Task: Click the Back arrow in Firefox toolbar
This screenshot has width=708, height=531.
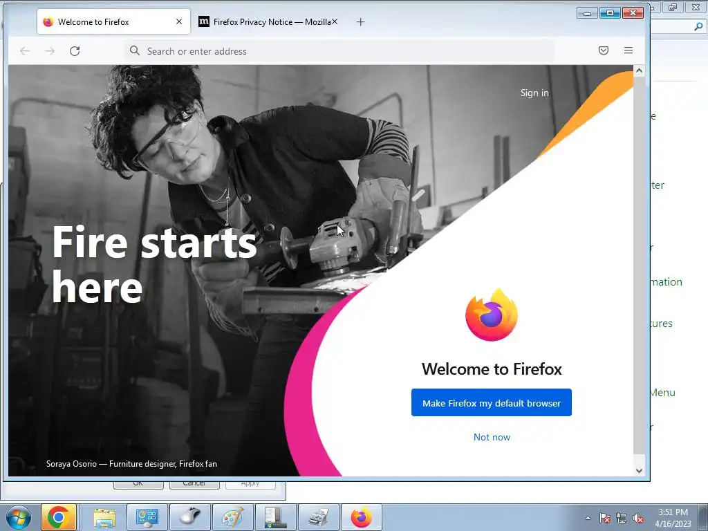Action: tap(25, 51)
